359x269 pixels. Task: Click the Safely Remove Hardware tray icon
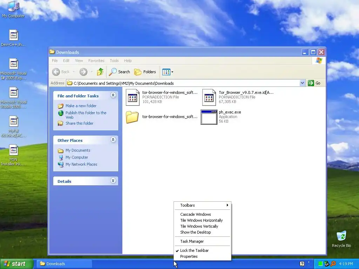click(x=327, y=264)
